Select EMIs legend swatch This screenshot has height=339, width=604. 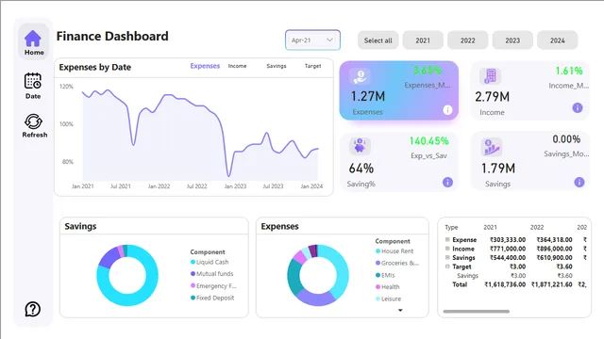click(377, 275)
